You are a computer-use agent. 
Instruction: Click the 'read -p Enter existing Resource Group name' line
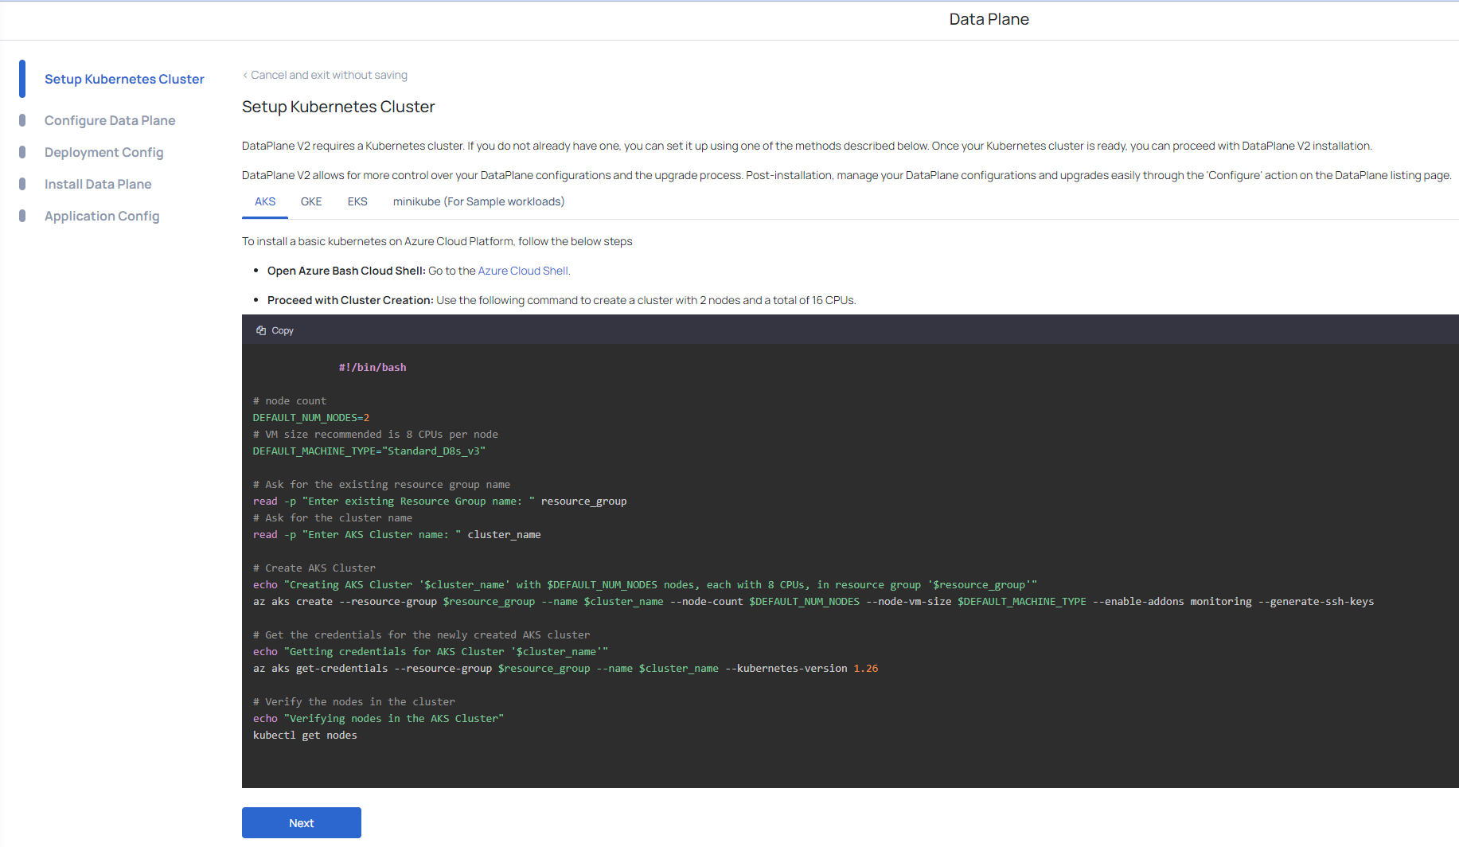440,501
